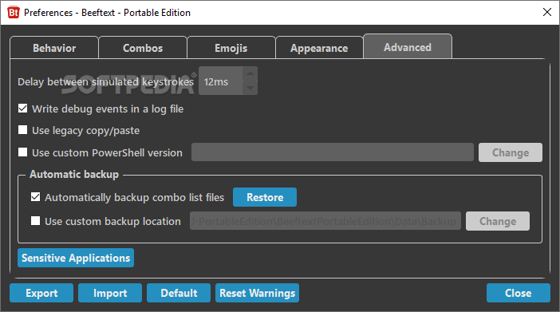Increase keystroke delay with the up arrow
Screen dimensions: 560x312
pos(250,73)
